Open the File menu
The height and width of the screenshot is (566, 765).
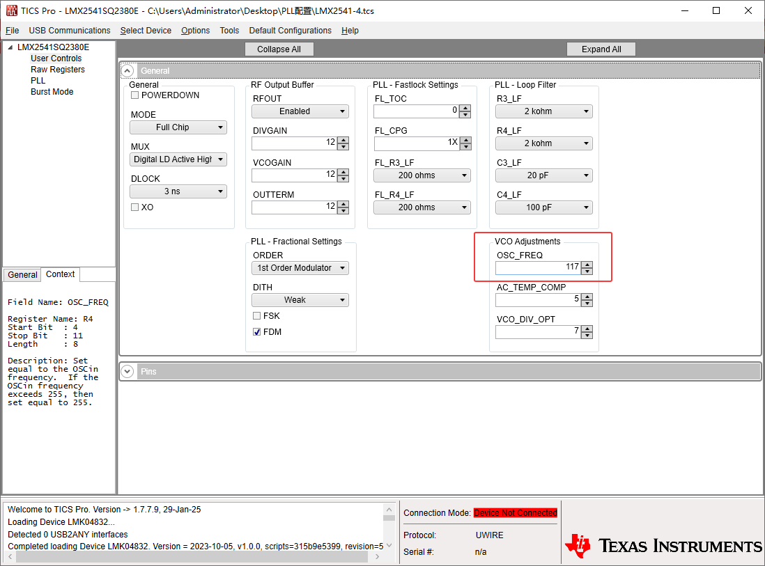click(13, 30)
